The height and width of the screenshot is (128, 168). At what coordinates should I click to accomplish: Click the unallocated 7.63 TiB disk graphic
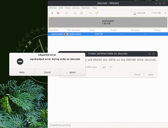(108, 22)
